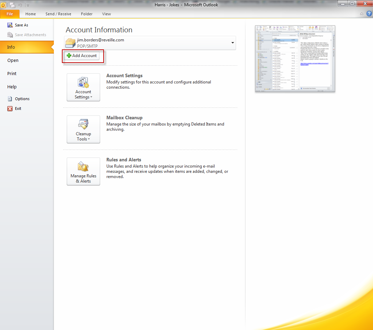Viewport: 373px width, 330px height.
Task: Open the File tab
Action: (x=10, y=14)
